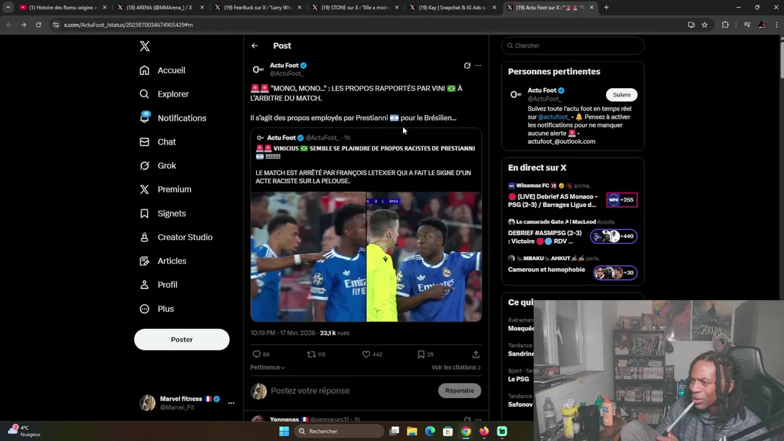This screenshot has height=441, width=784.
Task: Open the Explorer page
Action: coord(164,94)
